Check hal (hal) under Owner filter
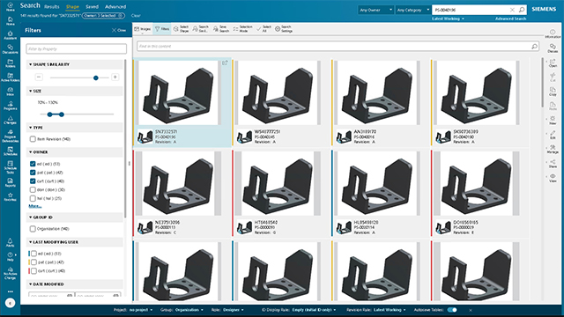 click(33, 198)
